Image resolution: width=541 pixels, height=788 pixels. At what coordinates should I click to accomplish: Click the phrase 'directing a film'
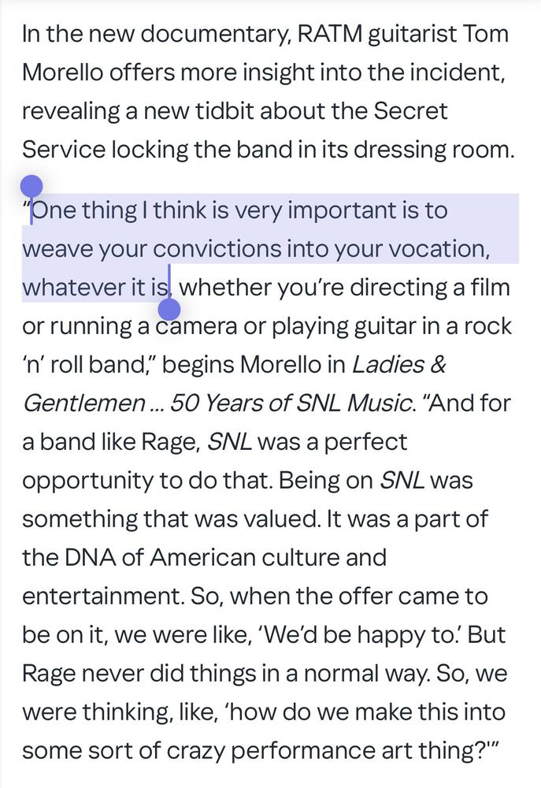[x=430, y=288]
